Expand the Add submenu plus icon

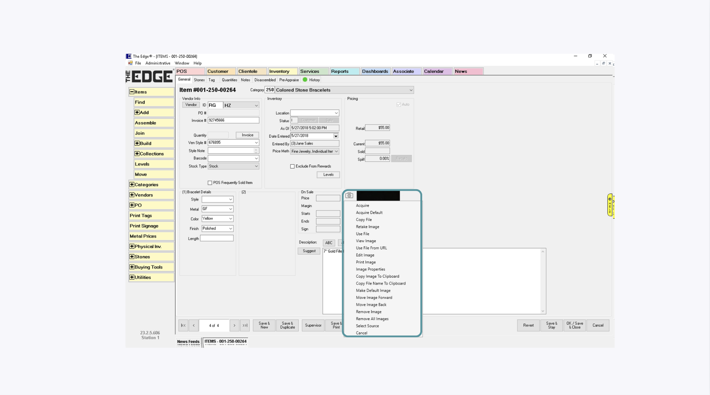point(137,112)
